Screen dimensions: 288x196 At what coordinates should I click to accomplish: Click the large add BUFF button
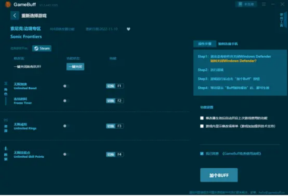tap(219, 175)
